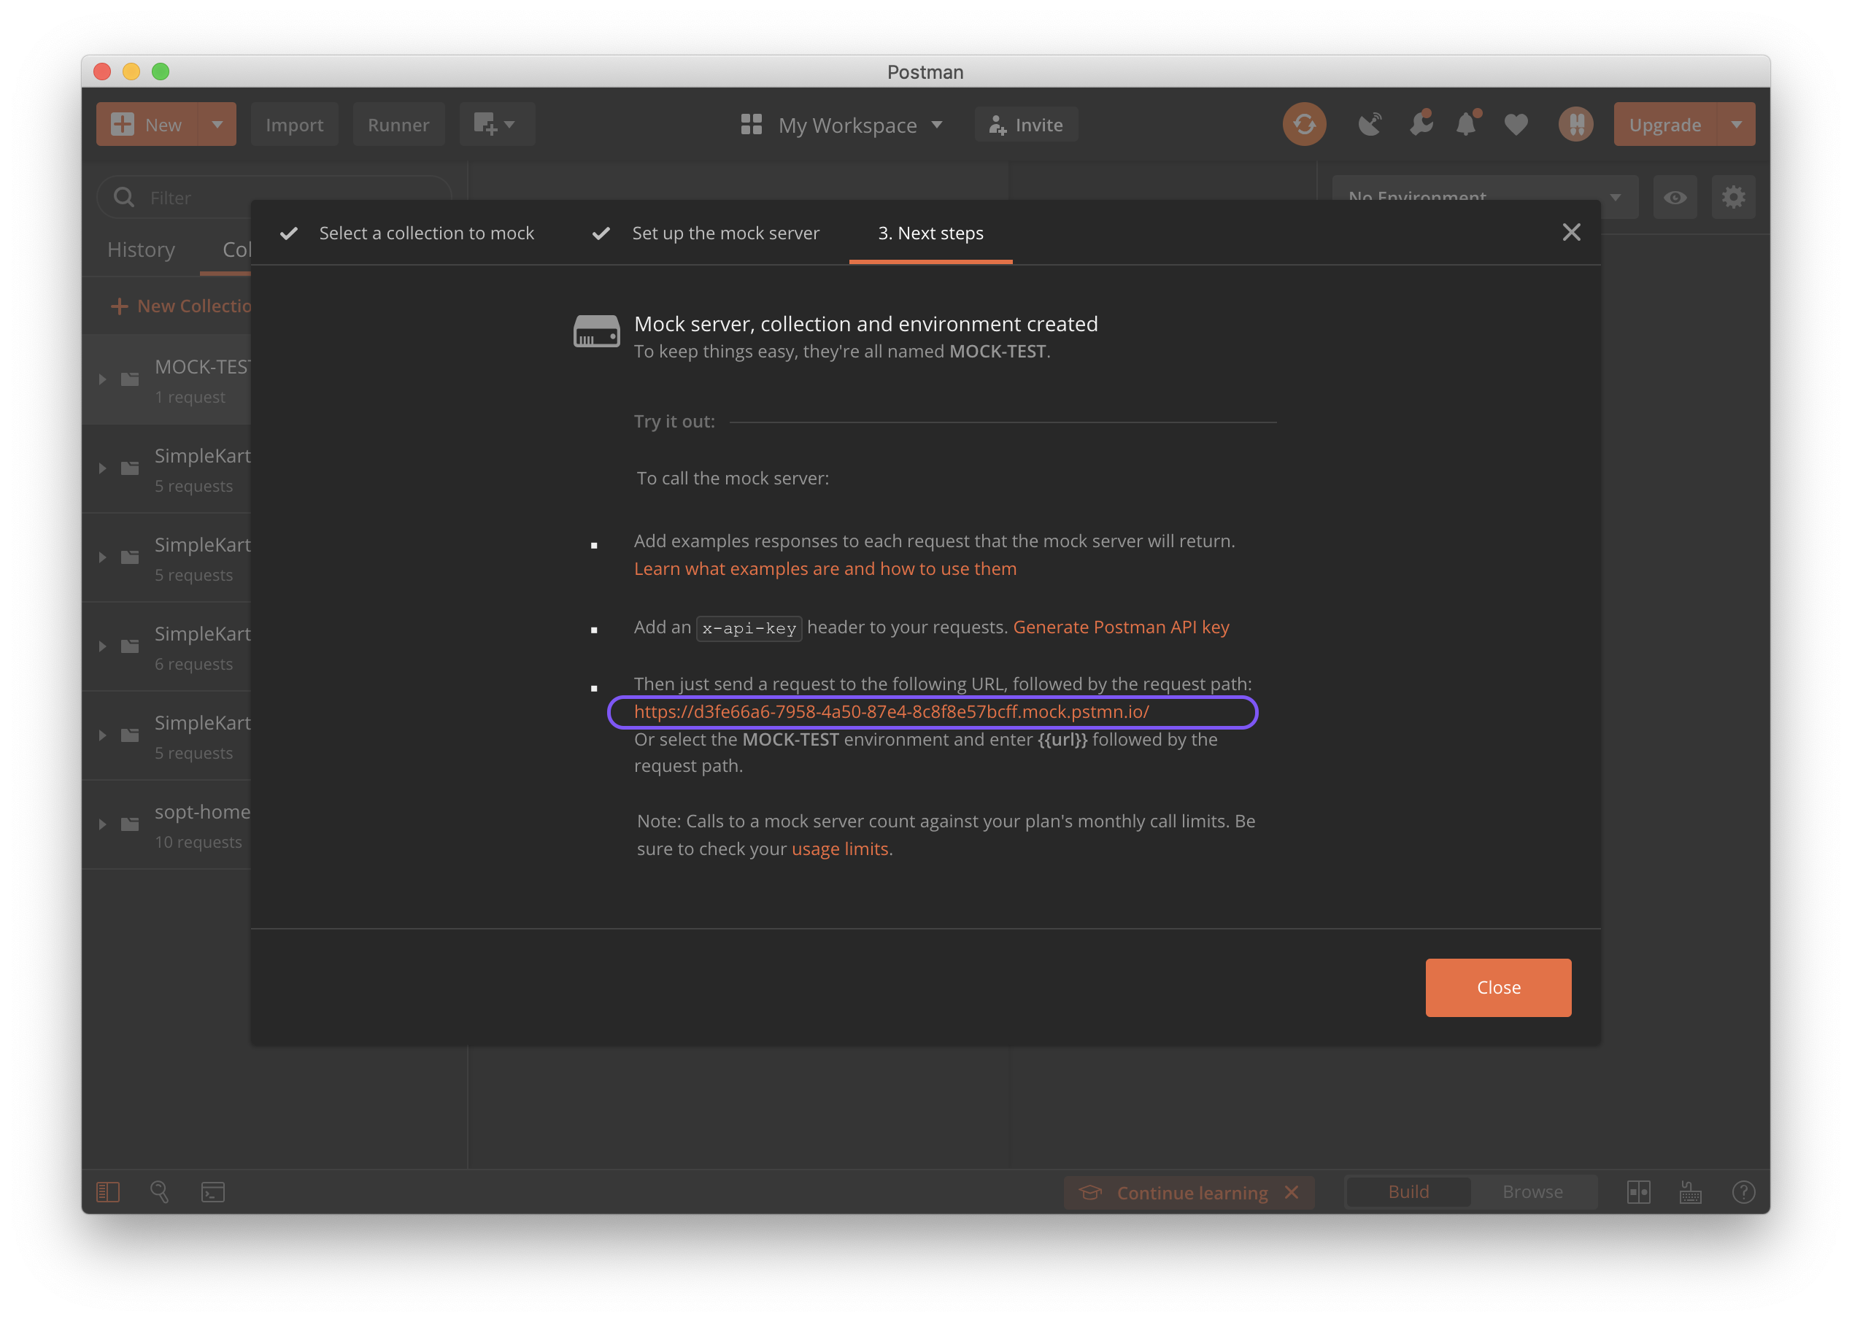
Task: Click the orange Close button
Action: pyautogui.click(x=1498, y=987)
